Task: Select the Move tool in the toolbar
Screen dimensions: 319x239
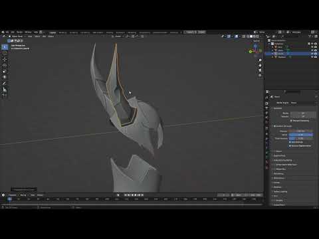Action: coord(5,59)
